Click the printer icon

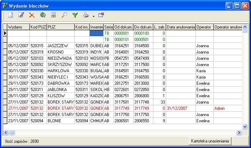tap(86, 15)
